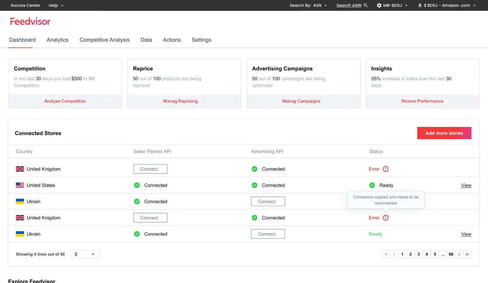Click Advertising API check icon in United States row

click(255, 185)
